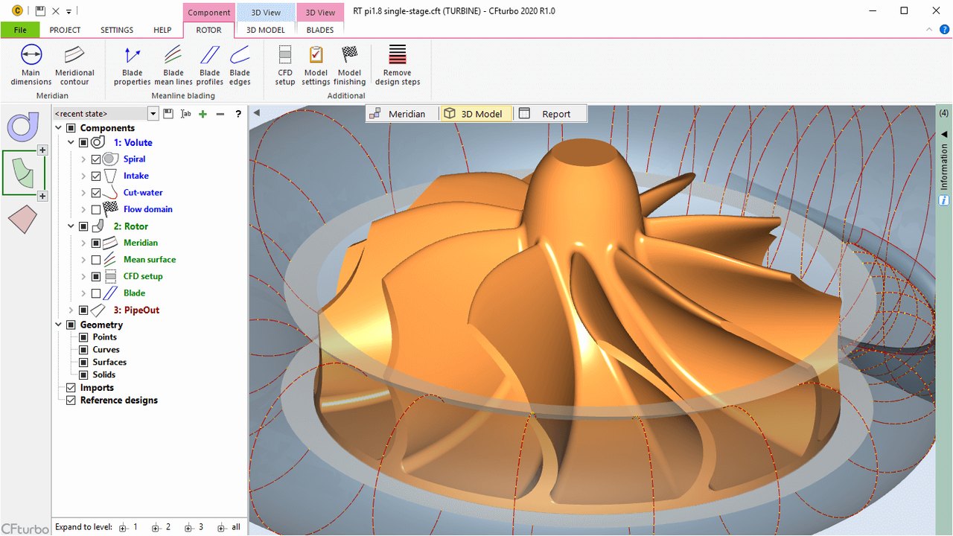Open CFD setup tool
Screen dimensions: 953x536
coord(285,66)
